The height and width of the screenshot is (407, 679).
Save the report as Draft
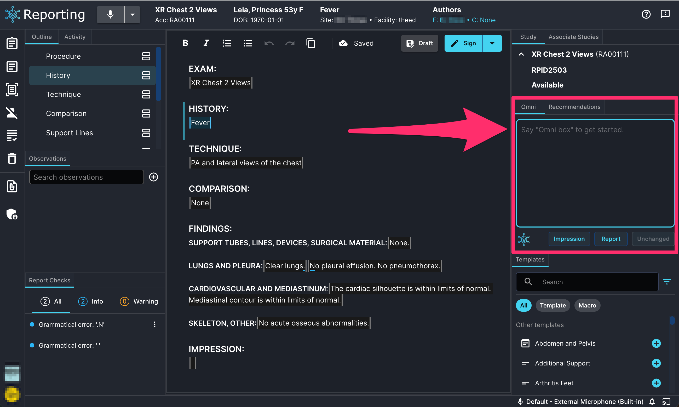click(x=419, y=43)
